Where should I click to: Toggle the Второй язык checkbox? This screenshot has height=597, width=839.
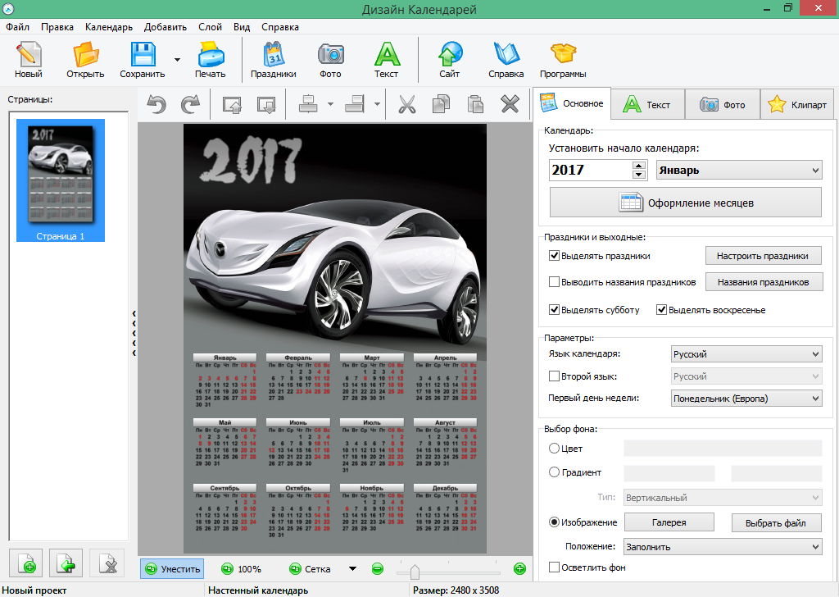click(x=555, y=376)
